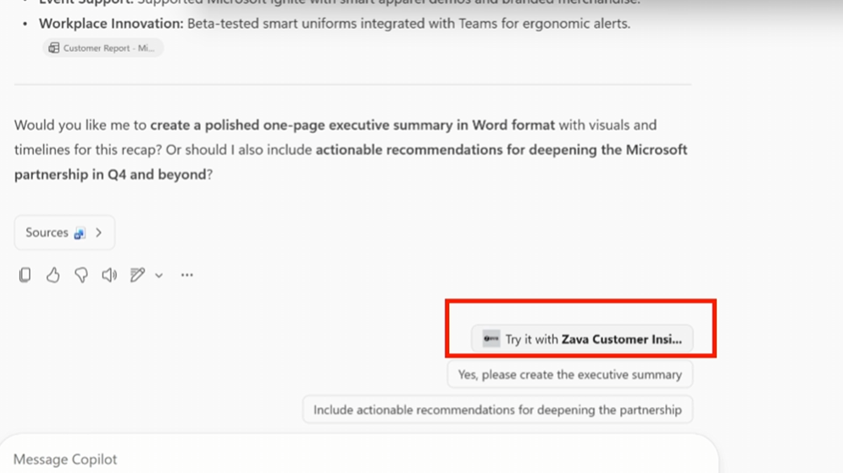Open the three-dot more options menu
The image size is (843, 473).
pos(187,275)
